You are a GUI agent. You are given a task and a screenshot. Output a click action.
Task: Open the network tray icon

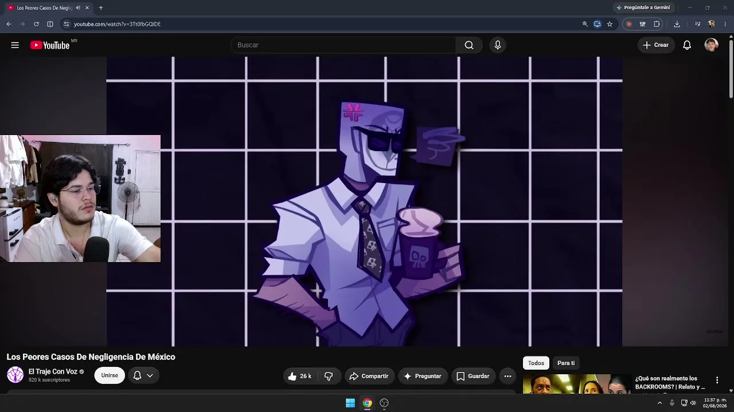[x=684, y=403]
